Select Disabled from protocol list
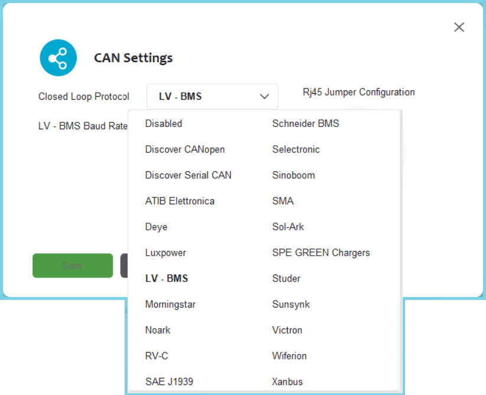The width and height of the screenshot is (486, 395). [164, 123]
